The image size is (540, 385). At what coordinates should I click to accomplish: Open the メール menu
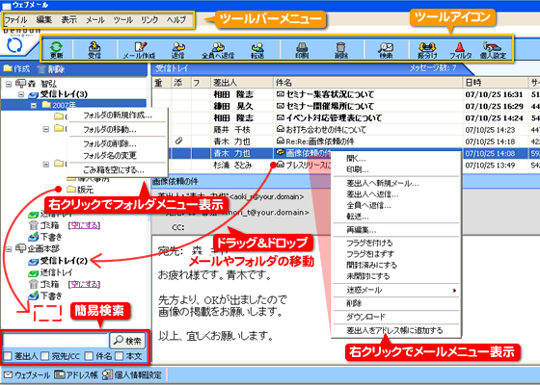coord(95,19)
